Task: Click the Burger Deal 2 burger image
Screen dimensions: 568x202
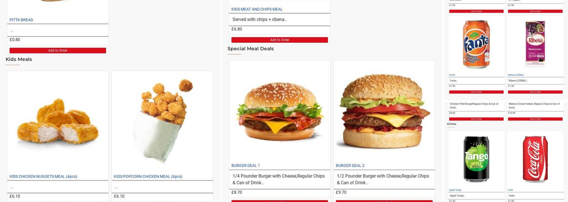Action: click(x=384, y=111)
